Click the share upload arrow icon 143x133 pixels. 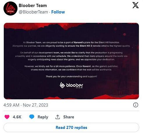pyautogui.click(x=58, y=117)
